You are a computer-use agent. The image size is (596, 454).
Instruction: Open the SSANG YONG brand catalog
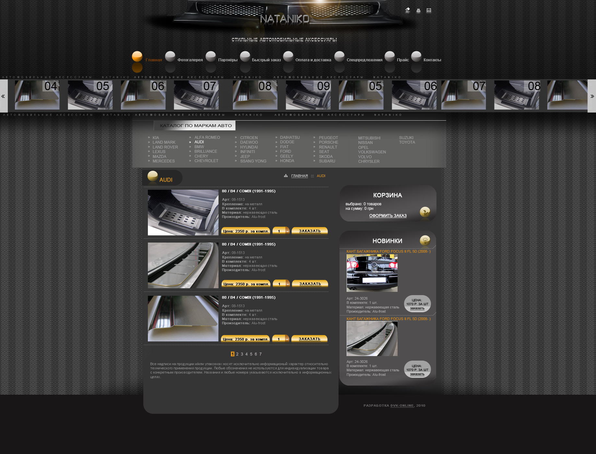[253, 161]
